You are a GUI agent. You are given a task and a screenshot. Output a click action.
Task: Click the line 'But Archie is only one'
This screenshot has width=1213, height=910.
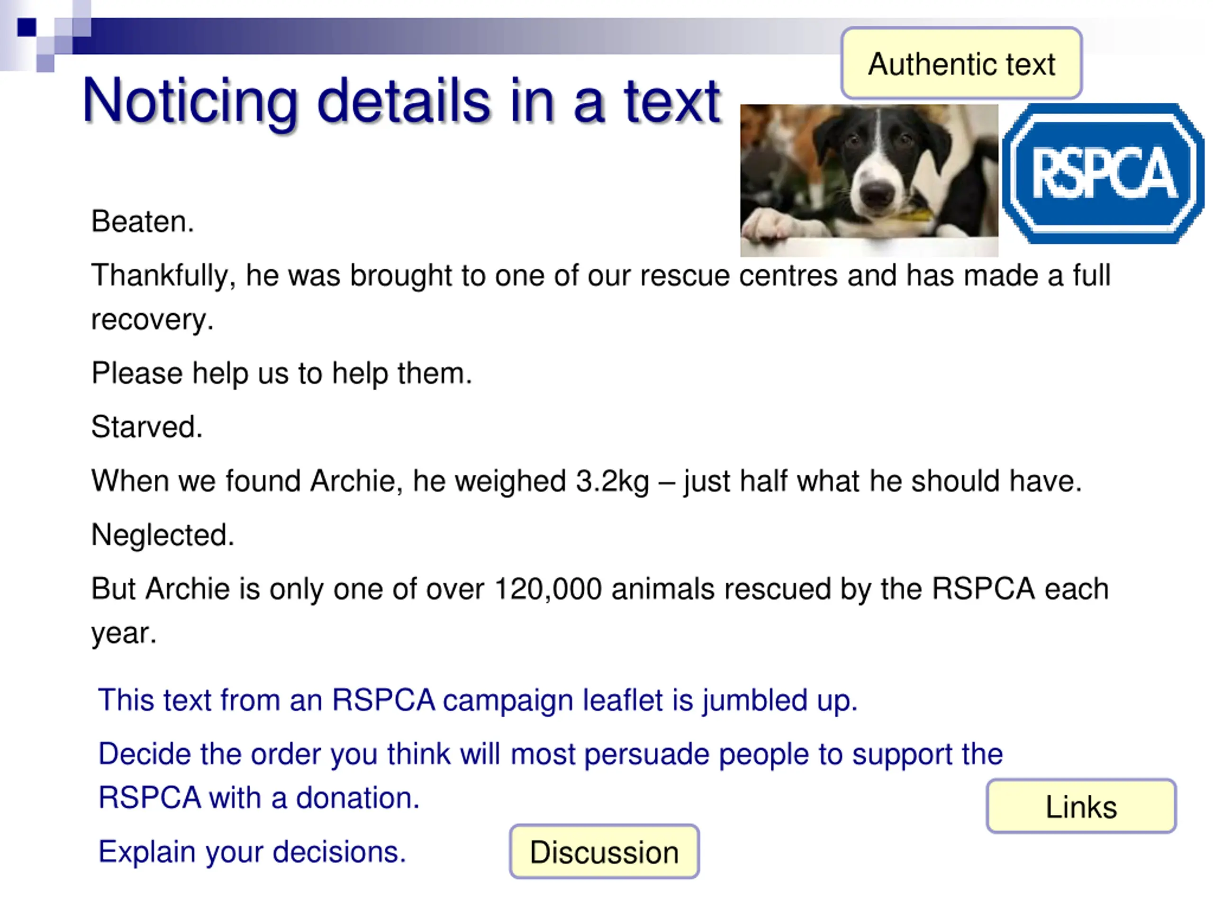coord(599,589)
